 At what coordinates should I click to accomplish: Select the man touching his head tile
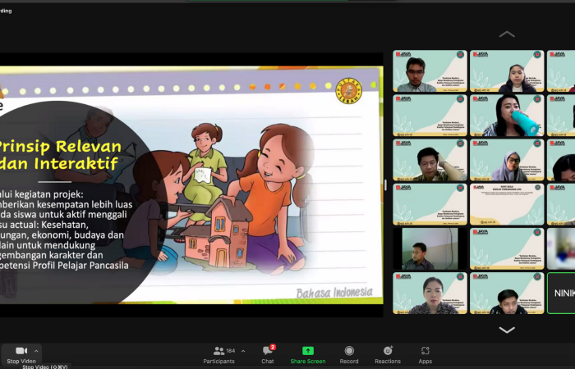pyautogui.click(x=430, y=160)
